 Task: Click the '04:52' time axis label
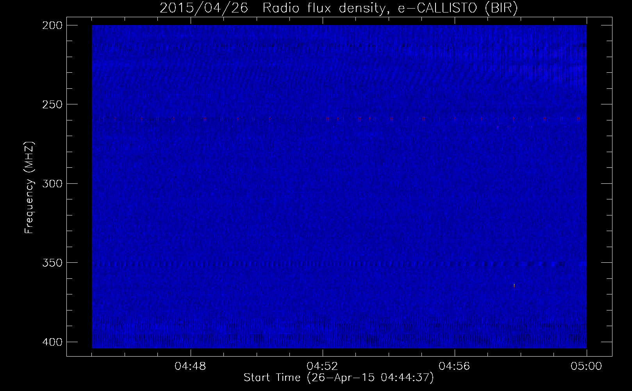pyautogui.click(x=322, y=366)
